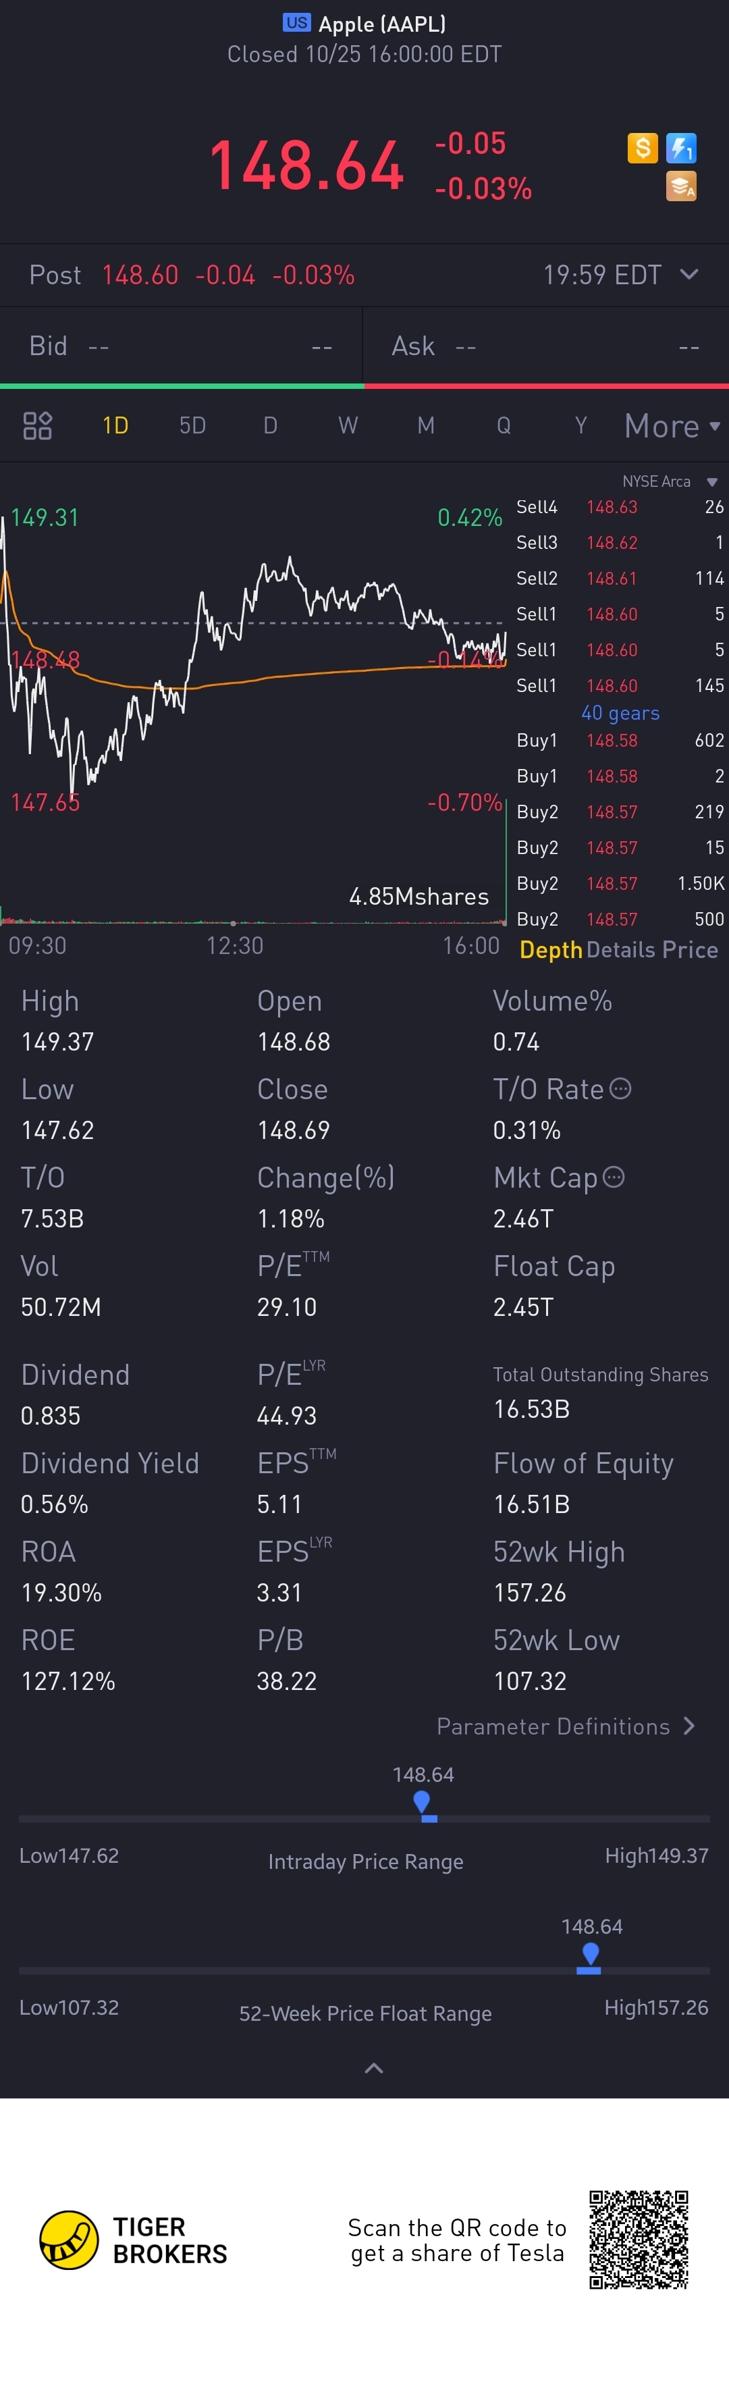Image resolution: width=729 pixels, height=2382 pixels.
Task: Tap the QR code image
Action: click(x=639, y=2240)
